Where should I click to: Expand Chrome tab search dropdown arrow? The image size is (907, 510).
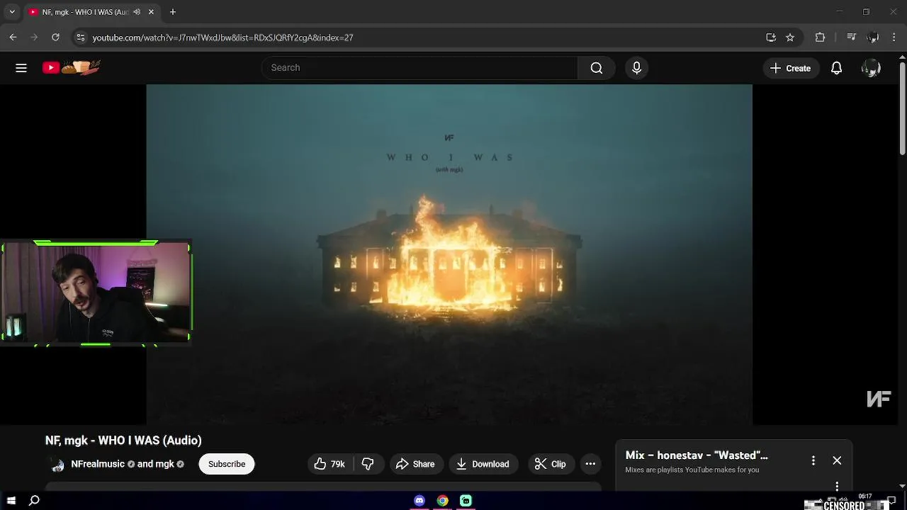(x=11, y=12)
